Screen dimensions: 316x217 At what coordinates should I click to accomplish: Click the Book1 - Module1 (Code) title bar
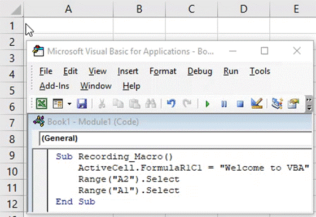tap(170, 122)
